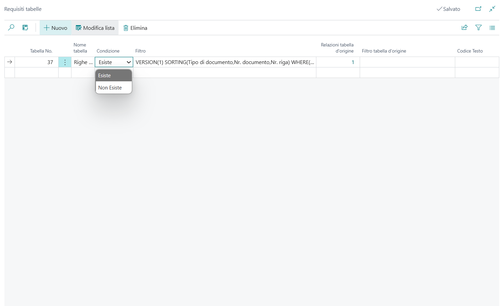Screen dimensions: 504x306
Task: Click Requisiti tabelle page title
Action: [23, 9]
